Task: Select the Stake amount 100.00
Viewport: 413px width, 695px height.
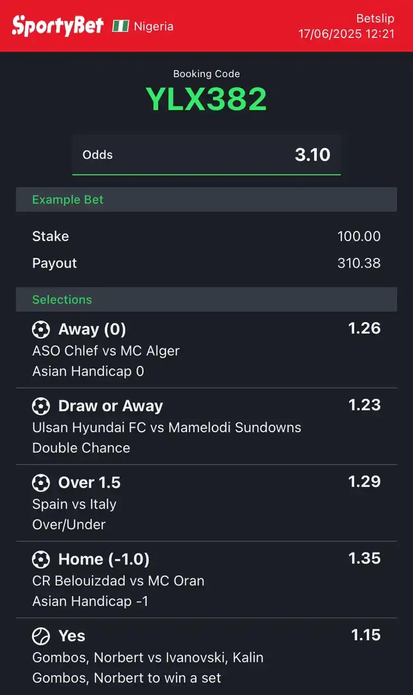Action: [x=359, y=236]
